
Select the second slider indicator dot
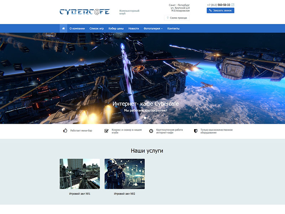149,118
